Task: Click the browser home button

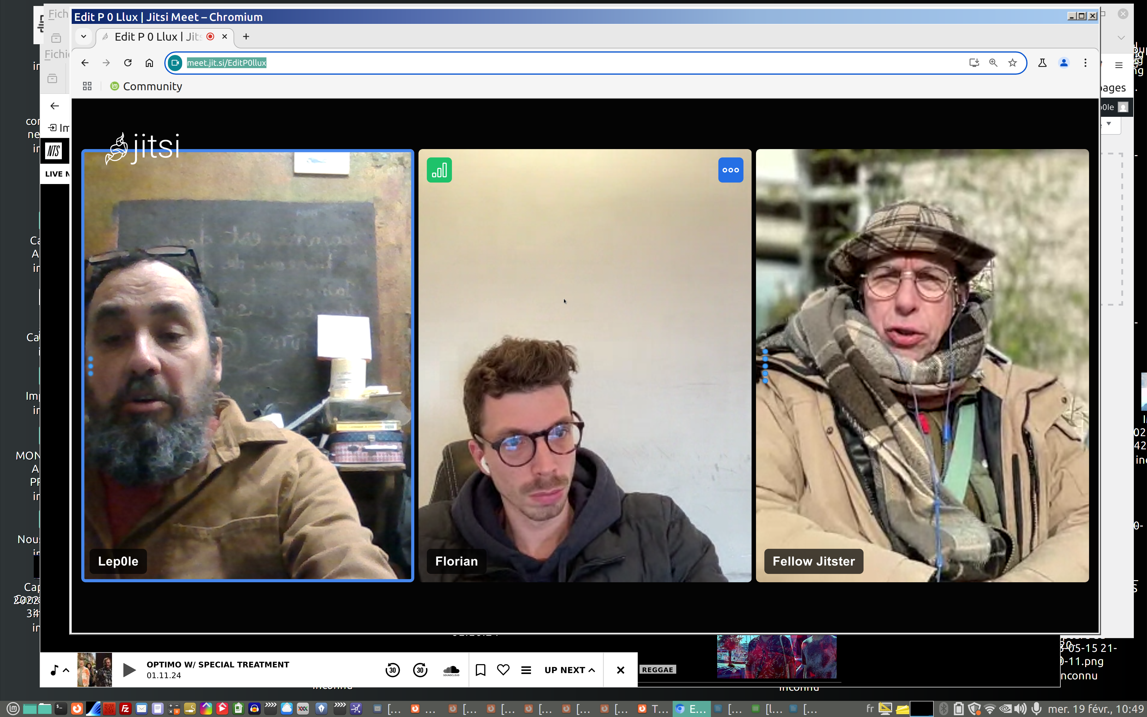Action: tap(149, 63)
